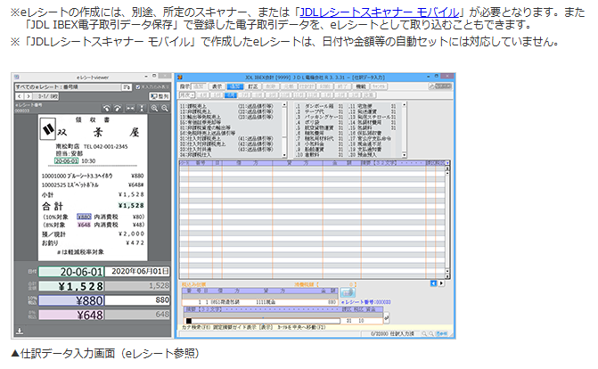Open dropdown at journal grid header right
598x369 pixels.
point(447,163)
